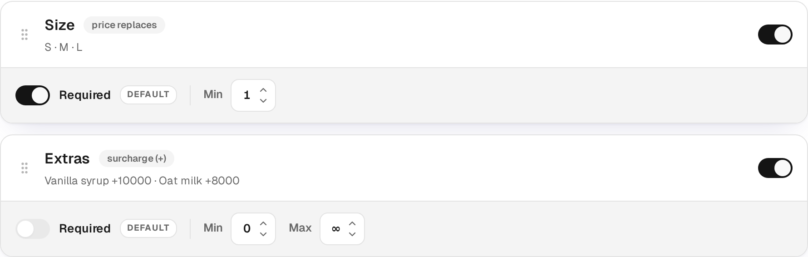The height and width of the screenshot is (257, 808).
Task: Focus the Size Min input field
Action: click(x=253, y=95)
